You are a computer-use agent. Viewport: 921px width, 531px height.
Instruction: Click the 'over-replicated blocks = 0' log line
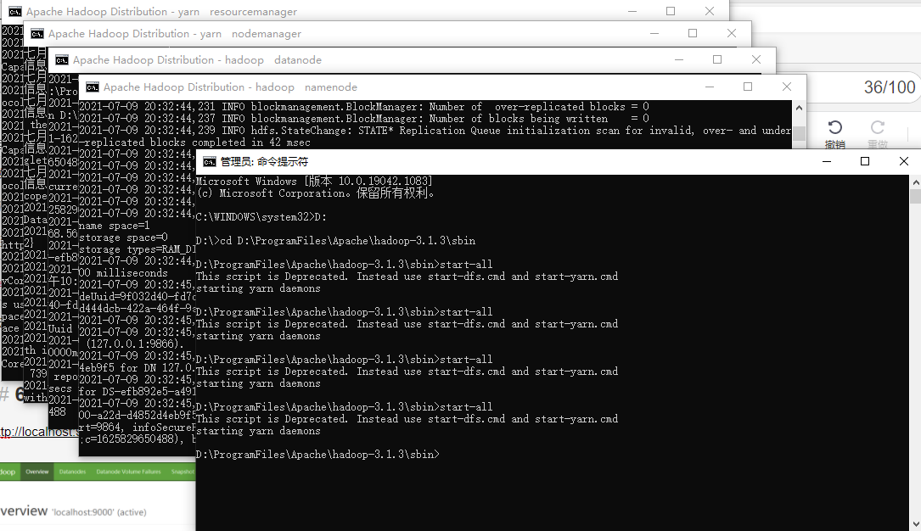pos(364,107)
